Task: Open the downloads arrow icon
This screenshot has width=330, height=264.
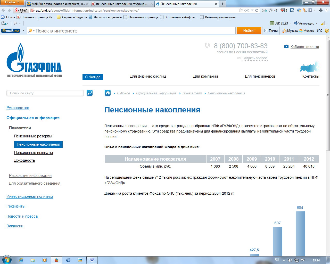Action: 321,10
